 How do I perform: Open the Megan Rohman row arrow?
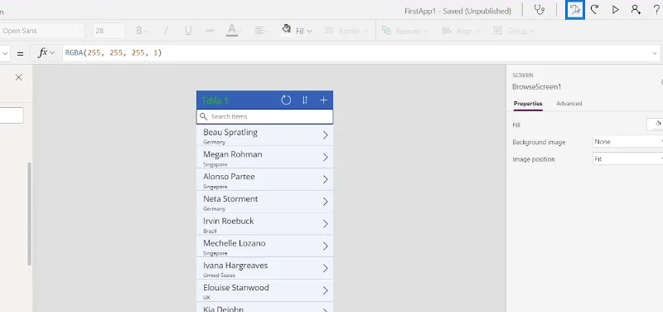(325, 157)
